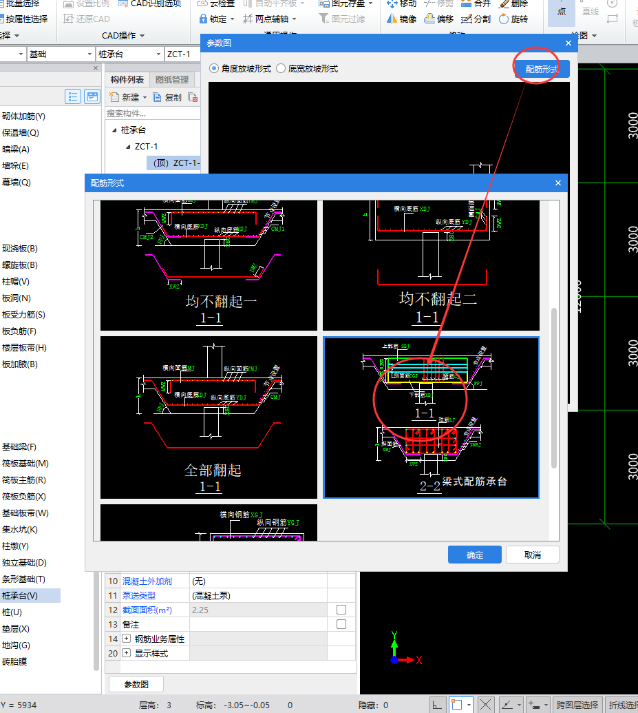Expand the 显示样式 row

[x=127, y=653]
